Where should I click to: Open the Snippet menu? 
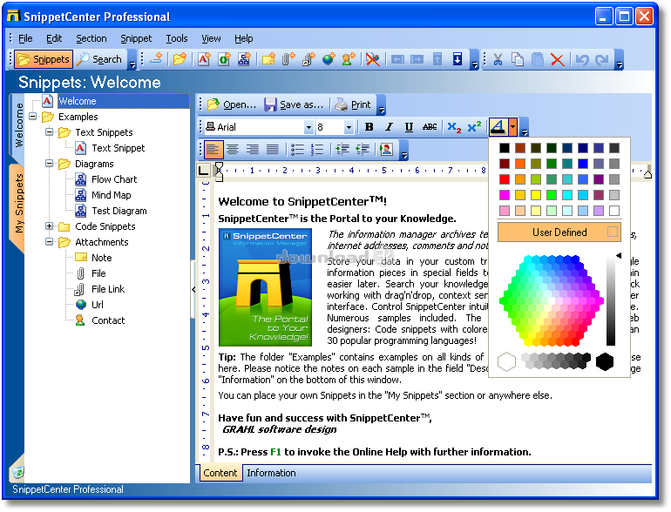point(136,38)
